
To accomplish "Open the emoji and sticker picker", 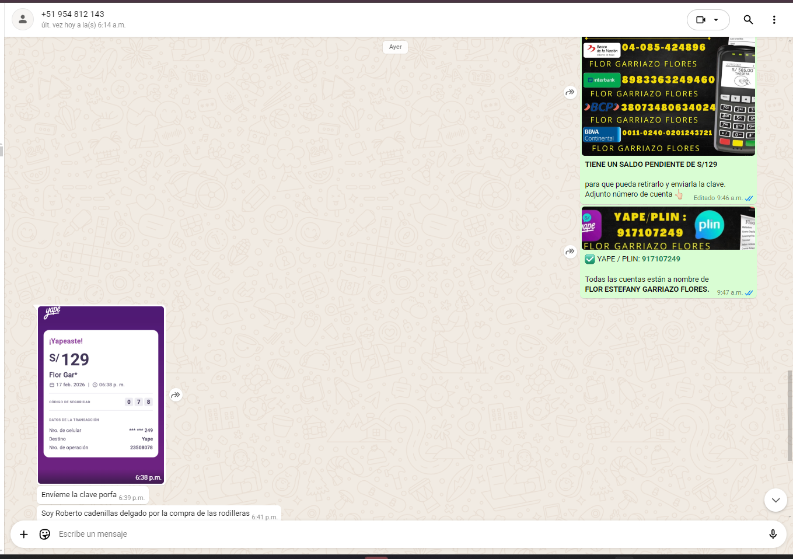I will (x=45, y=534).
